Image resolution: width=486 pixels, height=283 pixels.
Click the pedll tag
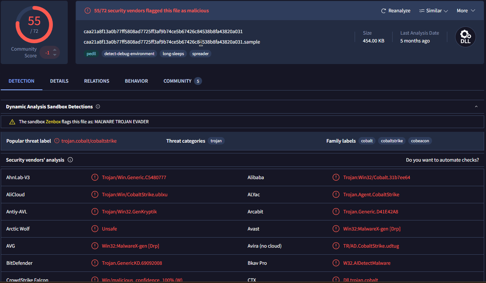[x=91, y=54]
